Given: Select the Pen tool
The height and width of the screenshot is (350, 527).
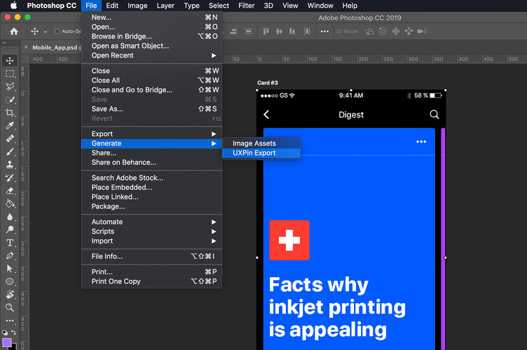Looking at the screenshot, I should coord(10,255).
